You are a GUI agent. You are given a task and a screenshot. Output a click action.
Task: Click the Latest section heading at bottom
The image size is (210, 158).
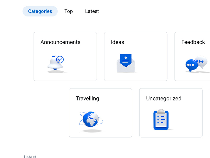30,156
